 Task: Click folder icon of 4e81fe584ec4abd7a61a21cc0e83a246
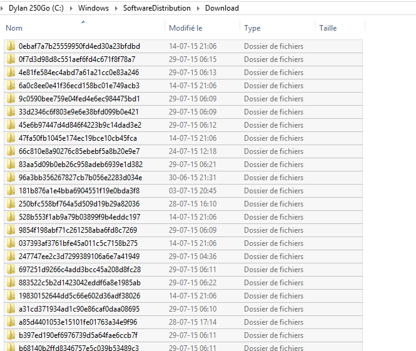11,73
